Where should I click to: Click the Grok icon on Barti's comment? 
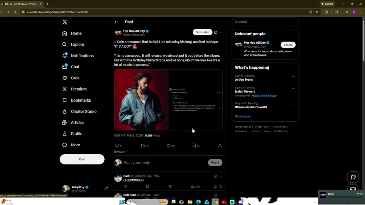(216, 176)
